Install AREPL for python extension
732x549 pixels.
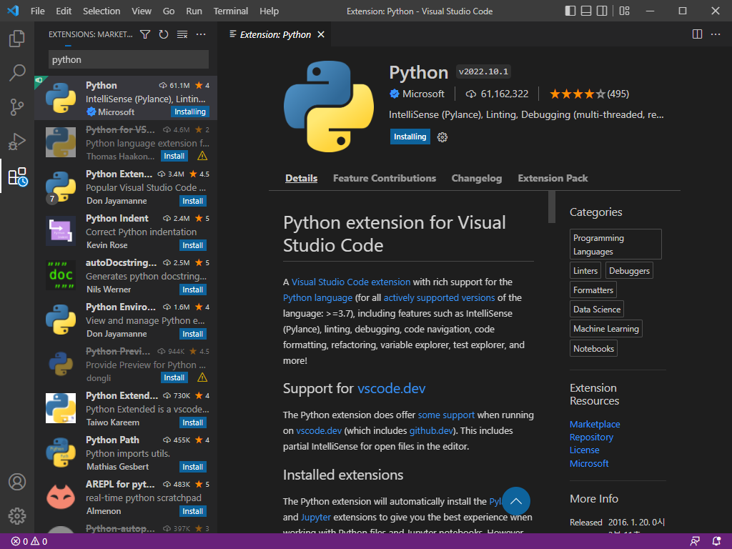pos(192,511)
